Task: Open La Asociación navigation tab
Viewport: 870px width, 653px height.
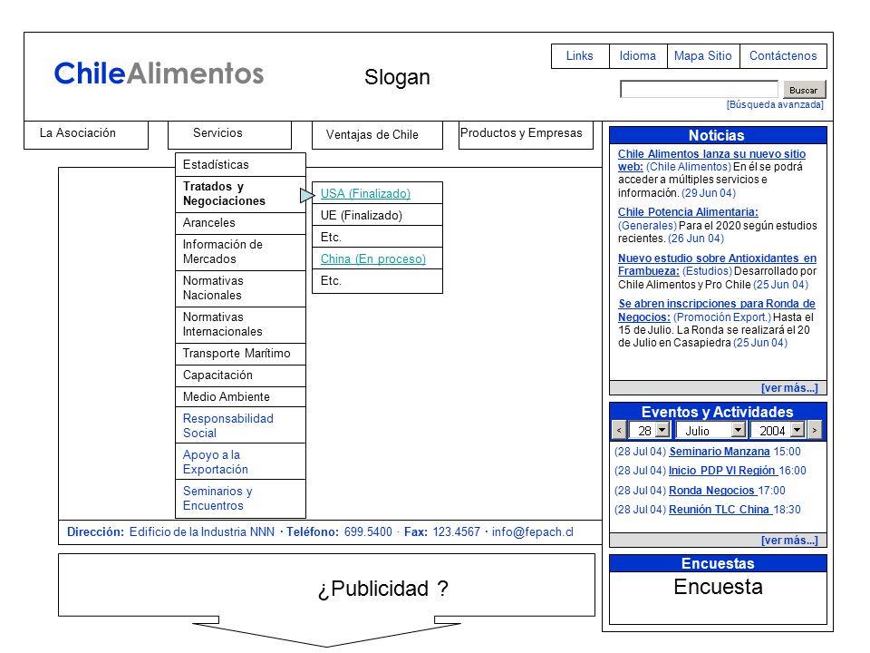Action: (x=86, y=134)
